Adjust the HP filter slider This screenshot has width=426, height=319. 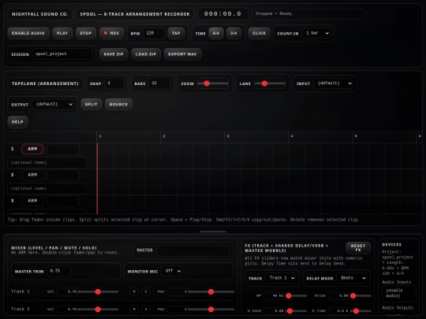(x=297, y=296)
